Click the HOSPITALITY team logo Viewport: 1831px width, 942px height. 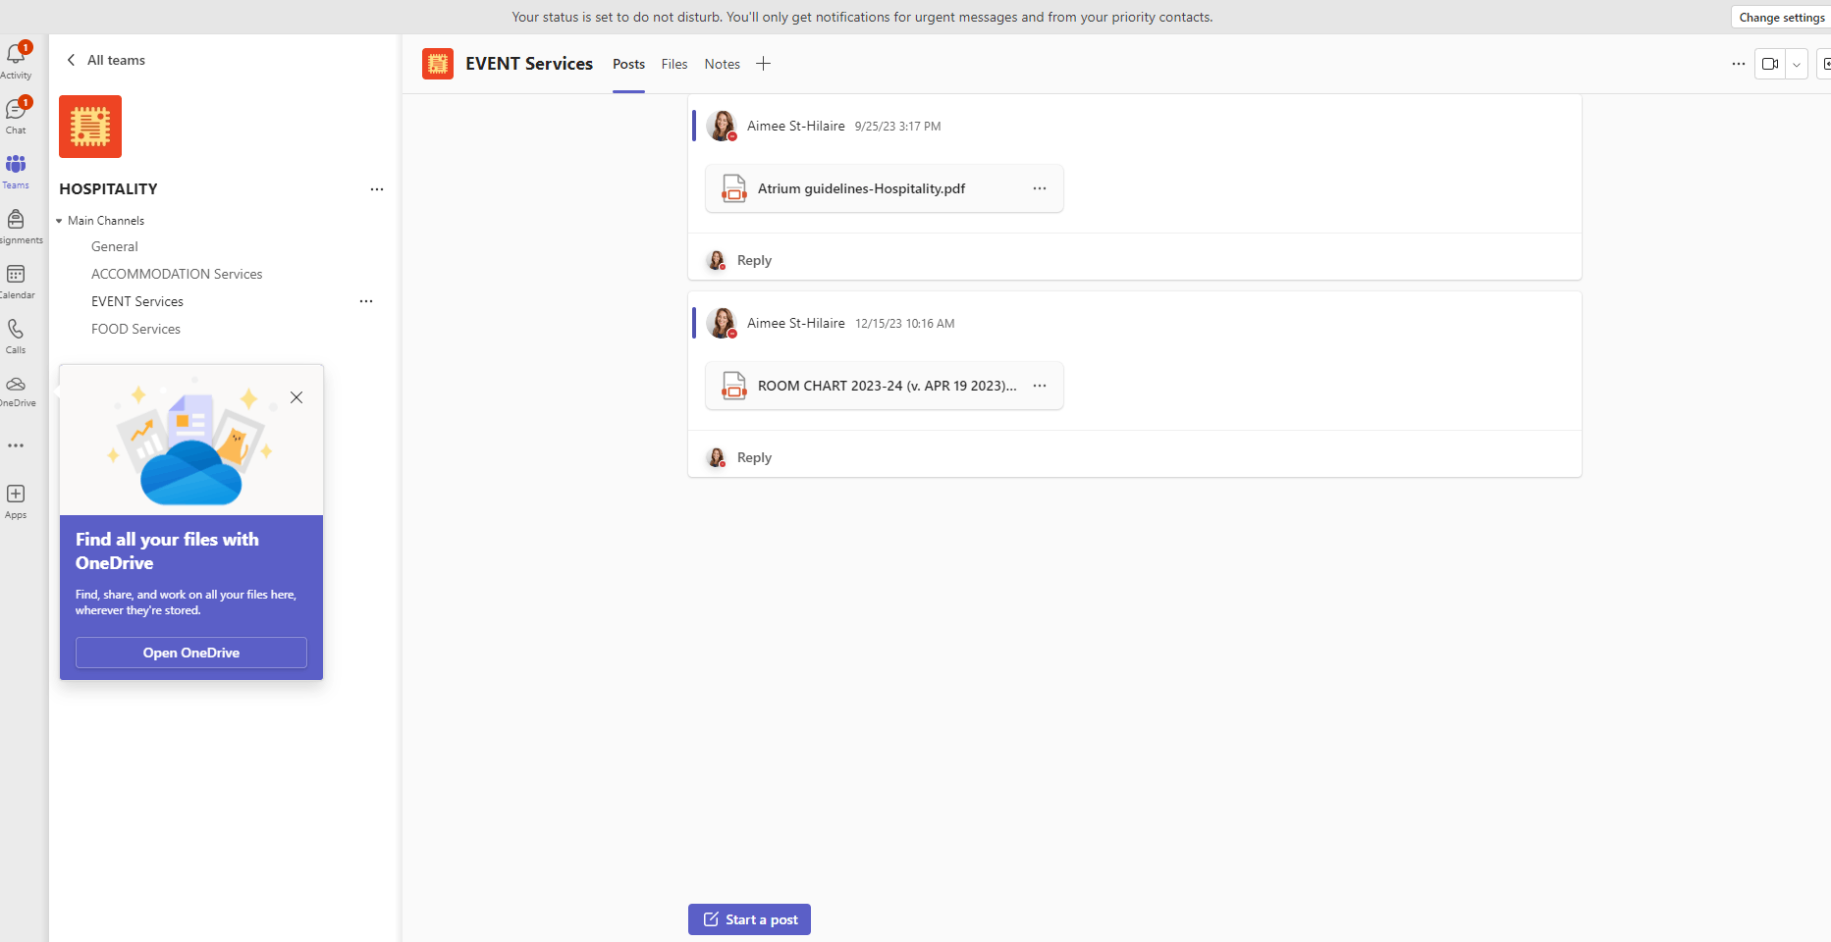click(x=90, y=127)
